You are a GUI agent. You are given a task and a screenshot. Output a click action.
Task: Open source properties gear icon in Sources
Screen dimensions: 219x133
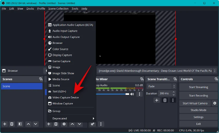[64, 124]
